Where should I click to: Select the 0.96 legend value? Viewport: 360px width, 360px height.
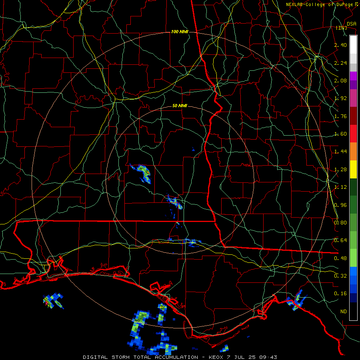pos(340,205)
